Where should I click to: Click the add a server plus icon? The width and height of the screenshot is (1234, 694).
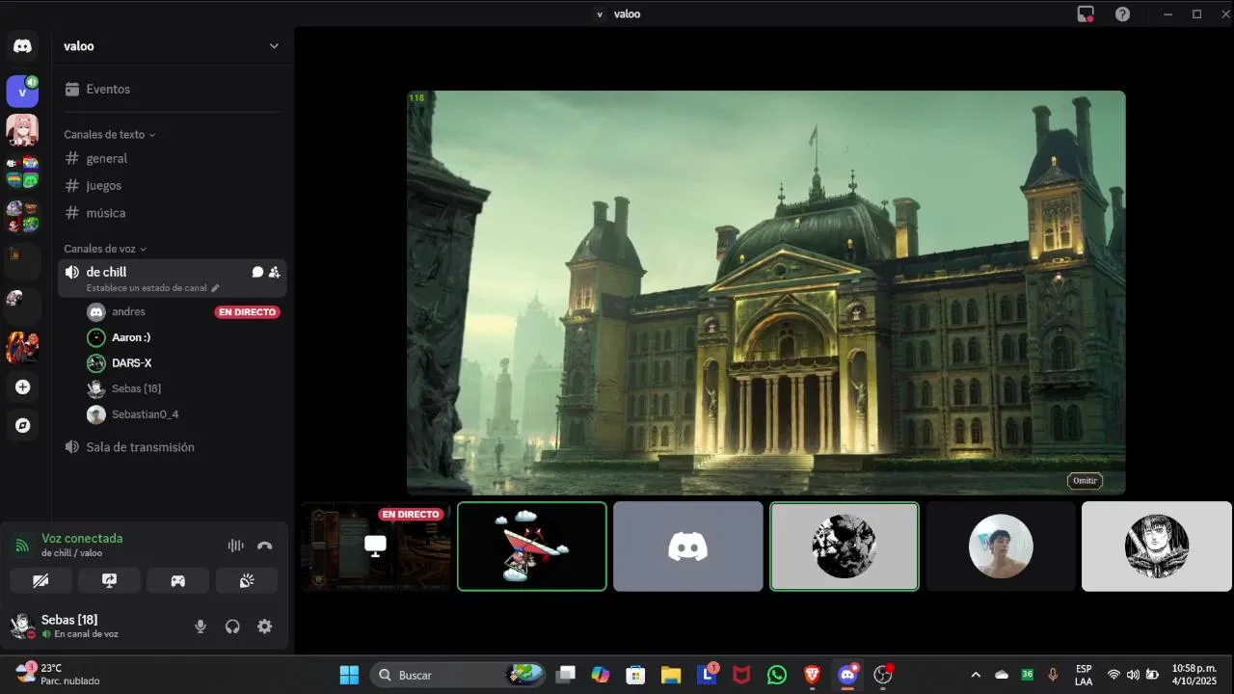22,387
